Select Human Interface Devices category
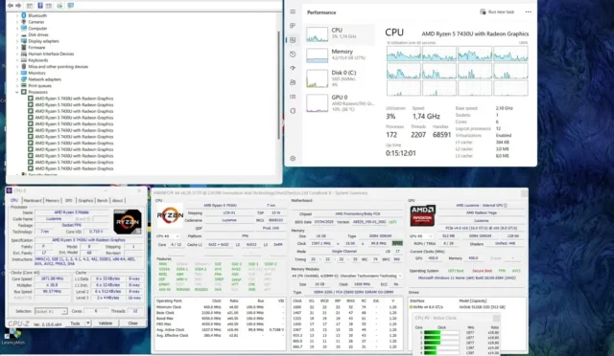 [x=51, y=54]
